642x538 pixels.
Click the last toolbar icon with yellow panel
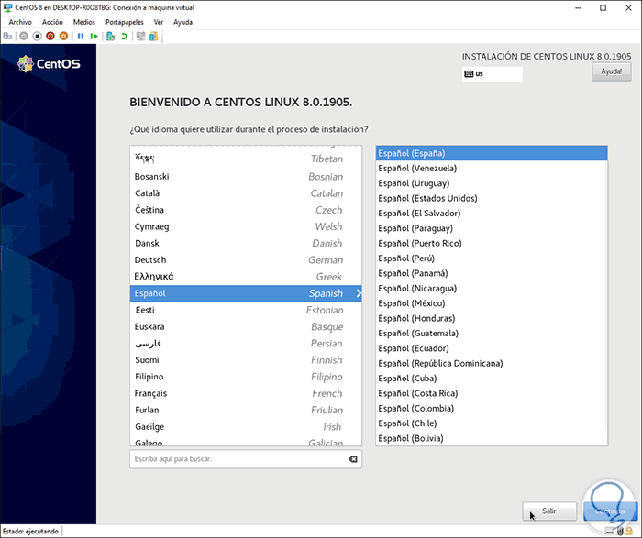pos(153,37)
